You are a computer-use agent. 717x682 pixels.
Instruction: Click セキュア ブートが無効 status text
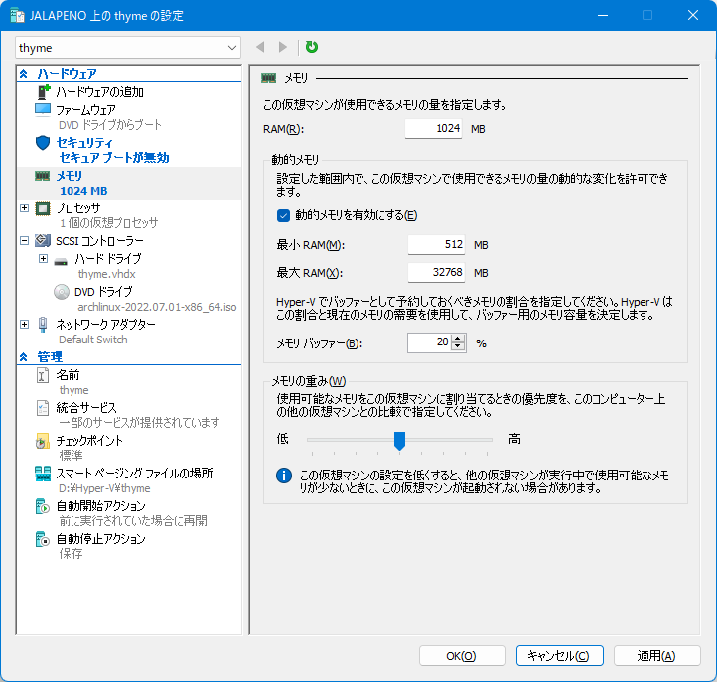click(114, 158)
